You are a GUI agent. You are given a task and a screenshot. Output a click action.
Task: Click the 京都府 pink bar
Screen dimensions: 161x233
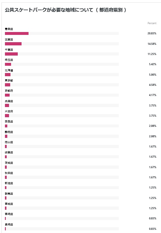click(x=7, y=95)
